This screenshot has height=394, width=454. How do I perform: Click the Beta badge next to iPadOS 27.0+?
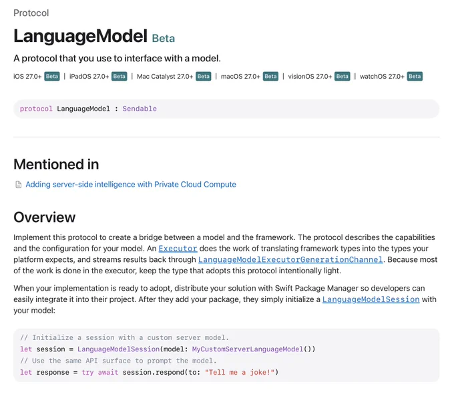(120, 76)
